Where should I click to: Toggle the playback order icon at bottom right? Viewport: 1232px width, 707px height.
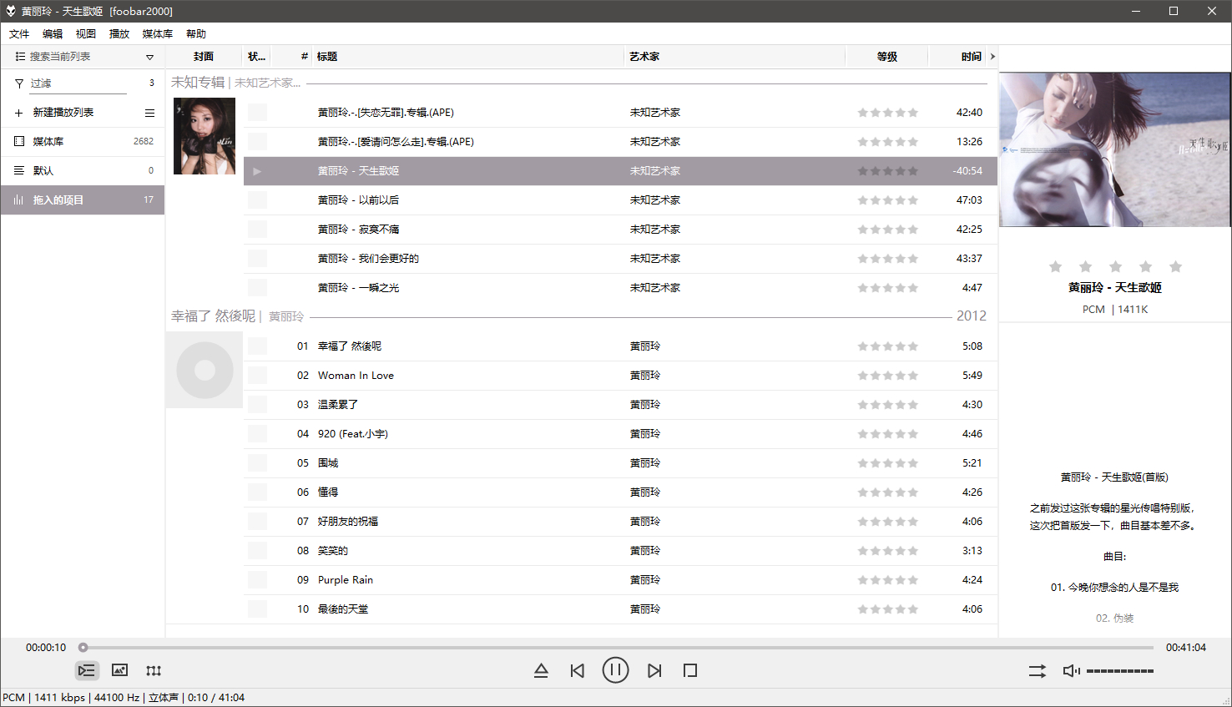pos(1037,669)
